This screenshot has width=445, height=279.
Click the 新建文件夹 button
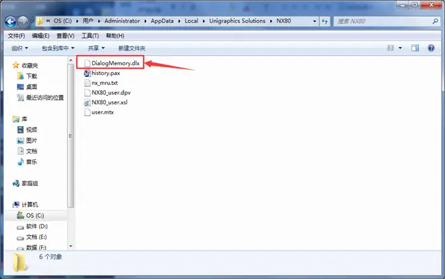pos(132,48)
